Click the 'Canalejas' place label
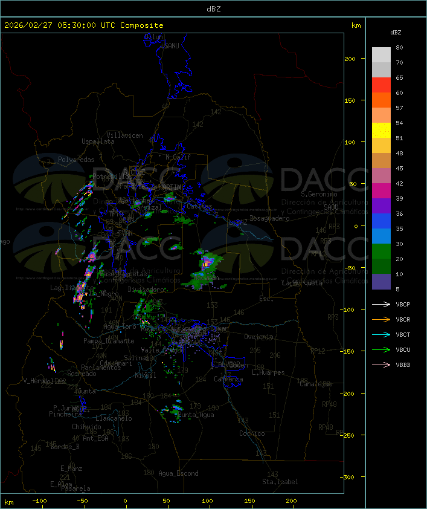427x509 pixels. tap(316, 384)
